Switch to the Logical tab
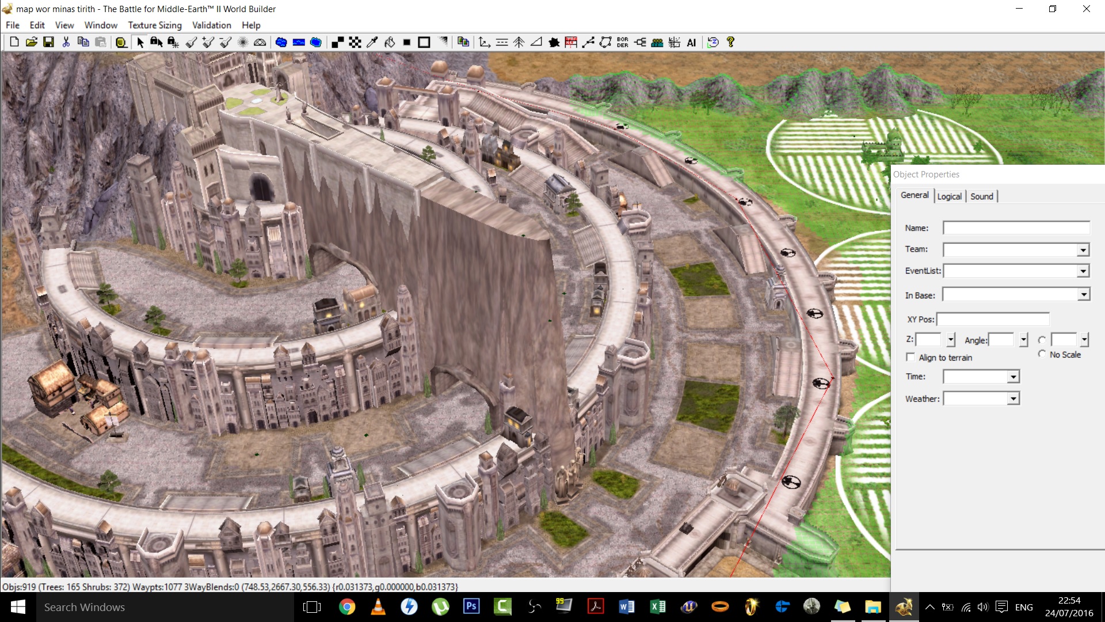 (950, 196)
